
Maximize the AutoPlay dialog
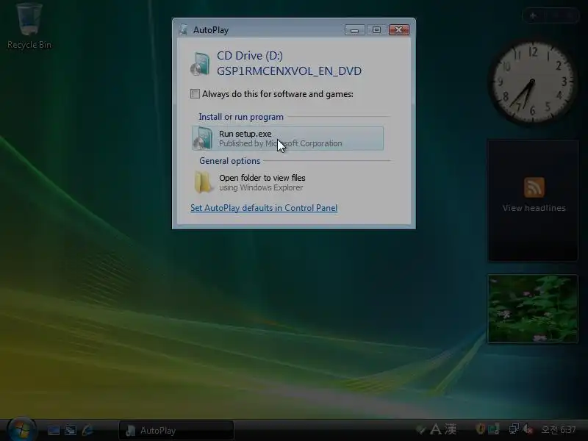click(x=376, y=29)
